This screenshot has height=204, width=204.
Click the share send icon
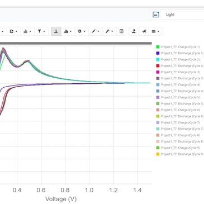(144, 31)
